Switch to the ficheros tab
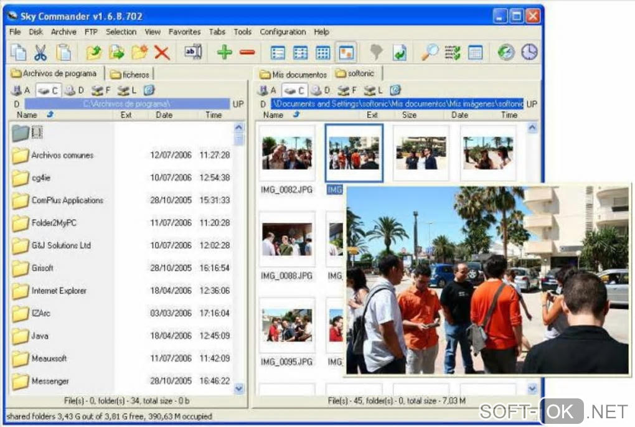The height and width of the screenshot is (427, 635). [x=130, y=75]
